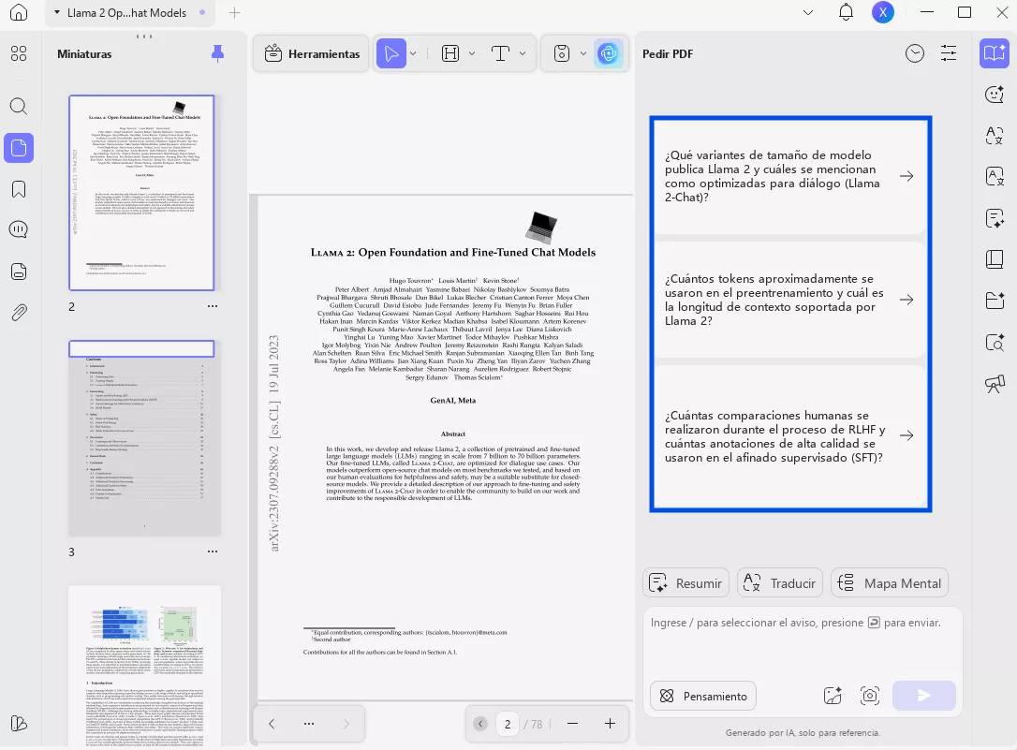The height and width of the screenshot is (750, 1017).
Task: Open options menu for thumbnail page 3
Action: coord(213,551)
